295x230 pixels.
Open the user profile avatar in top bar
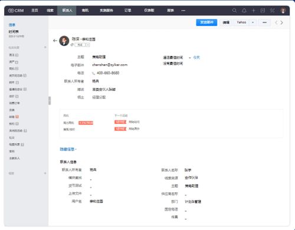click(283, 11)
